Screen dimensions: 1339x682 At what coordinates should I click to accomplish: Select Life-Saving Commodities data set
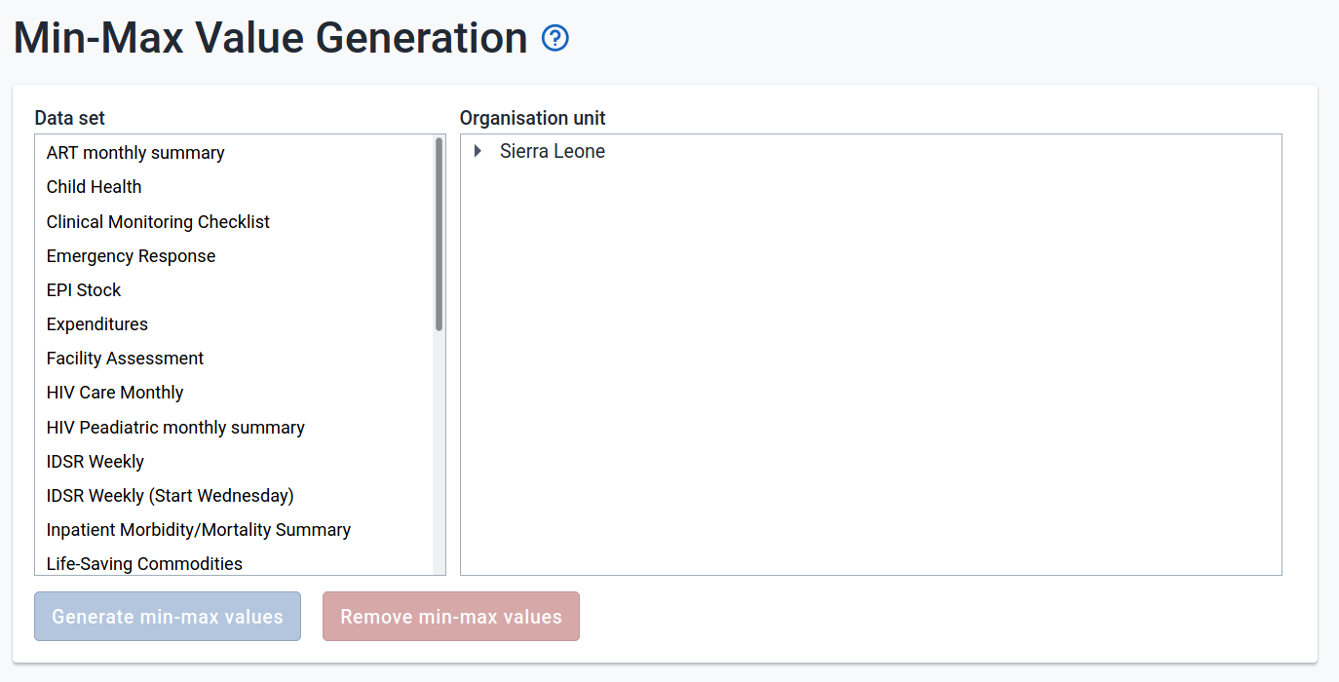pyautogui.click(x=144, y=564)
